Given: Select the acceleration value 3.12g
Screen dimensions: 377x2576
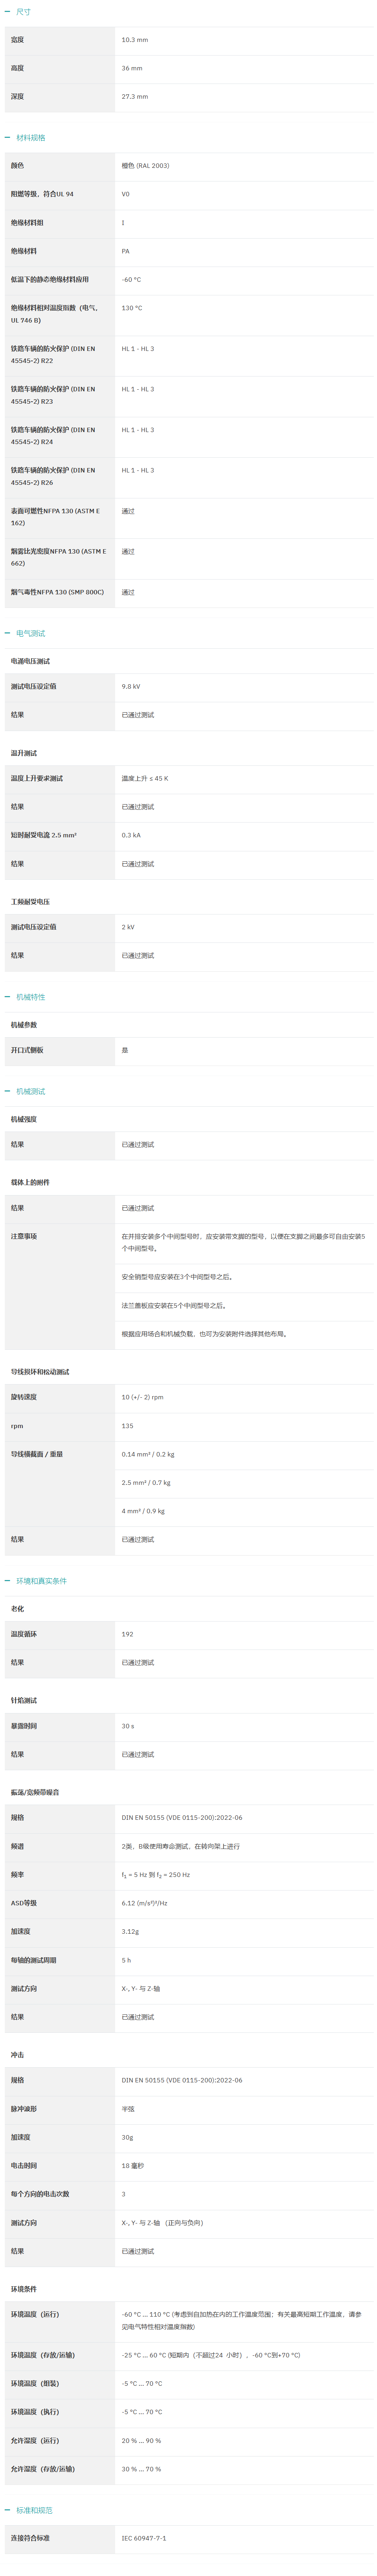Looking at the screenshot, I should [130, 1932].
